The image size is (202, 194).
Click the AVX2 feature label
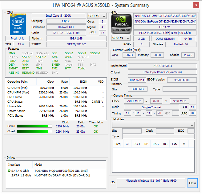pos(69,57)
